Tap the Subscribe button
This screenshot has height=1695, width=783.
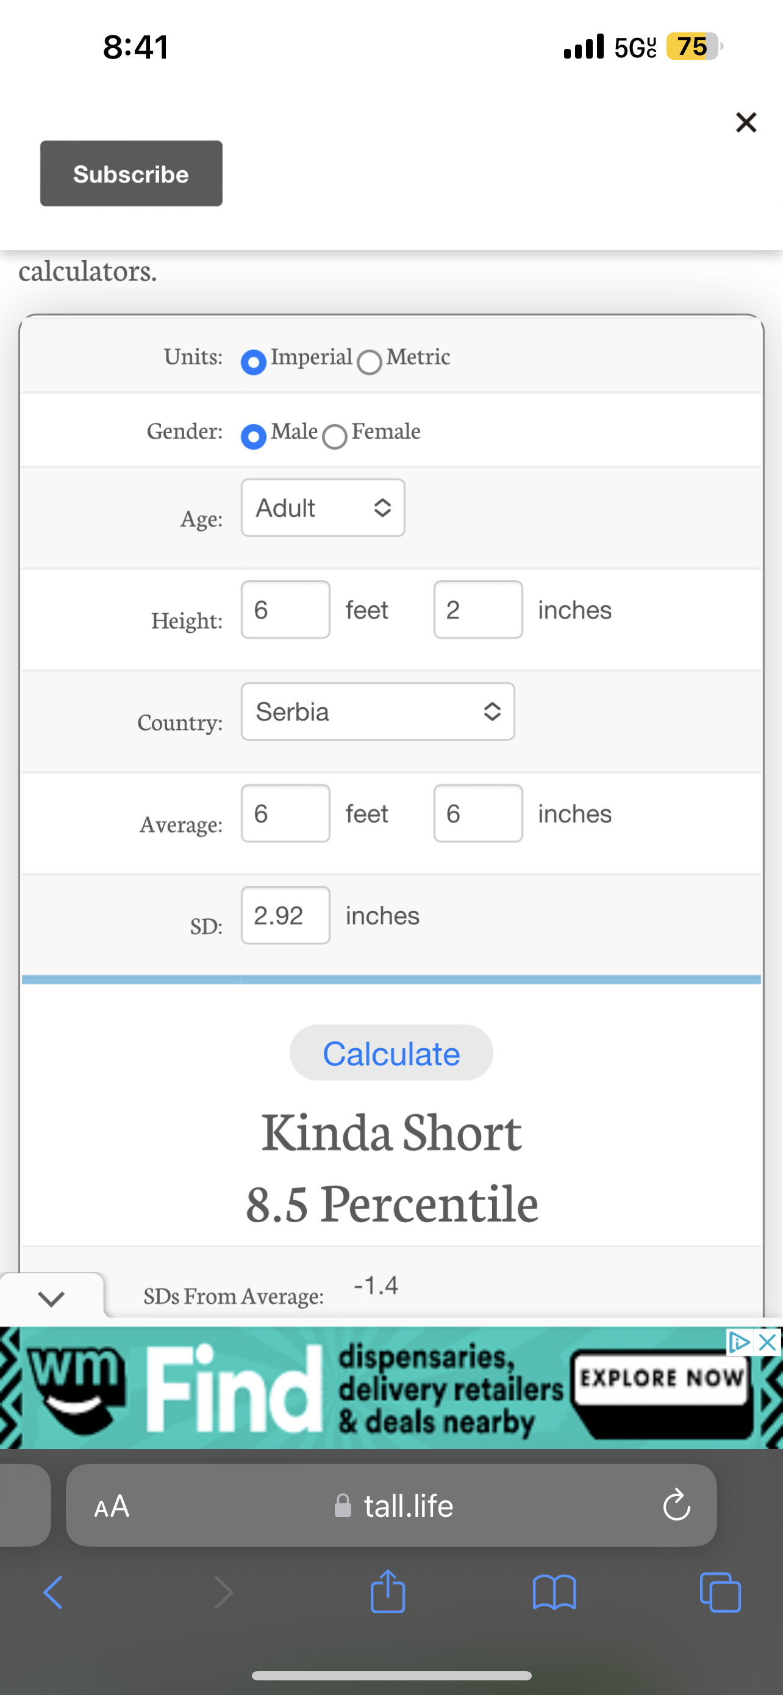[x=132, y=174]
